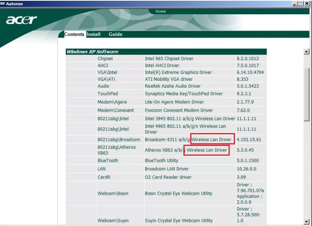The image size is (312, 226).
Task: Click the Acer logo
Action: point(21,20)
